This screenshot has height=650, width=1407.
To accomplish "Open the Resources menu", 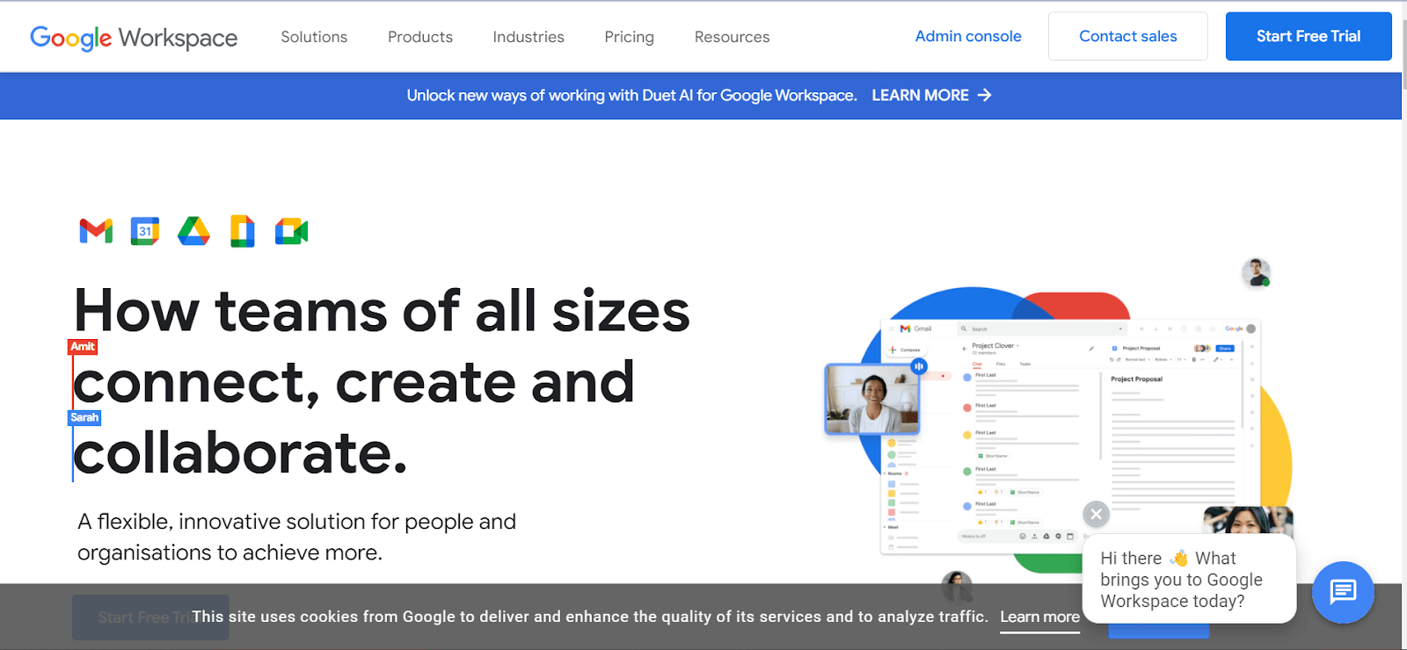I will (x=733, y=37).
